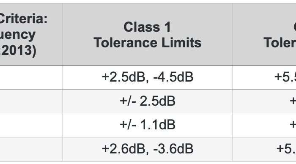The width and height of the screenshot is (296, 164).
Task: Click the Class 1 Tolerance Limits header
Action: point(148,34)
